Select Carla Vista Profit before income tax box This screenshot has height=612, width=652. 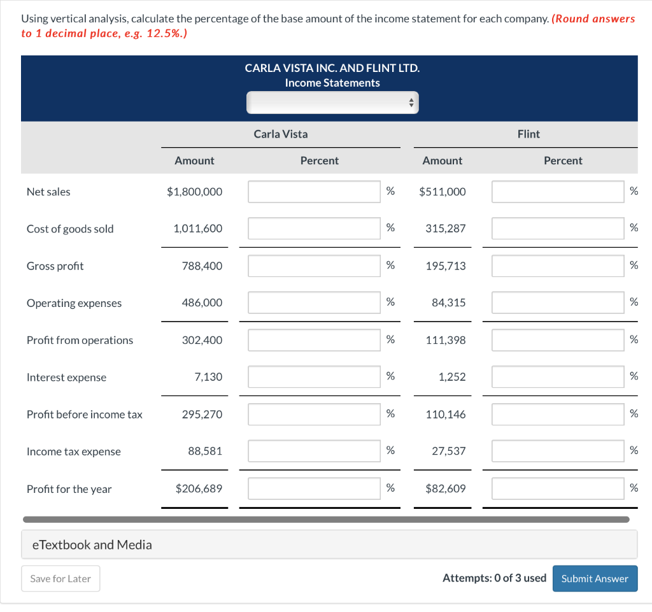(313, 414)
